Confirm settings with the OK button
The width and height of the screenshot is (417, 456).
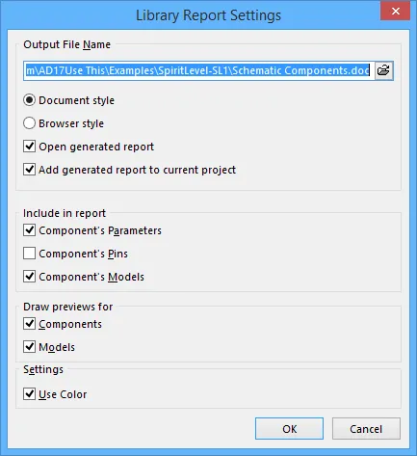[289, 429]
